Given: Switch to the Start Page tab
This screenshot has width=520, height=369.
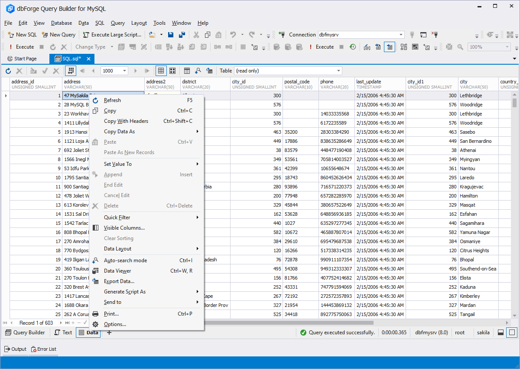Looking at the screenshot, I should (22, 59).
